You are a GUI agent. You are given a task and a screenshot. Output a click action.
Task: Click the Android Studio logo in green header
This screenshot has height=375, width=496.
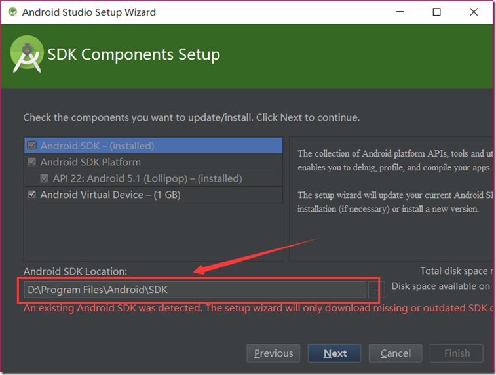coord(27,55)
